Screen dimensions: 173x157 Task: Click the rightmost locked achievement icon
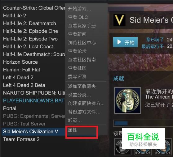pos(163,147)
